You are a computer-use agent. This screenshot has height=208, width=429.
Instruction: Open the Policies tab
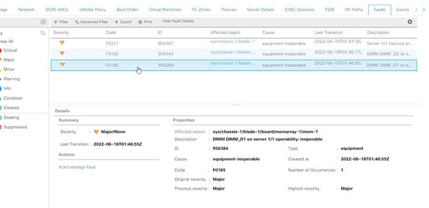click(229, 10)
